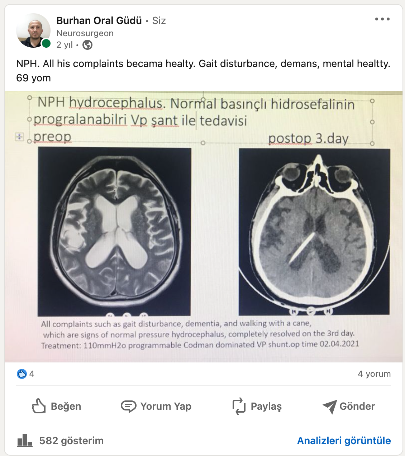Click the speech bubble comment icon

pos(128,407)
